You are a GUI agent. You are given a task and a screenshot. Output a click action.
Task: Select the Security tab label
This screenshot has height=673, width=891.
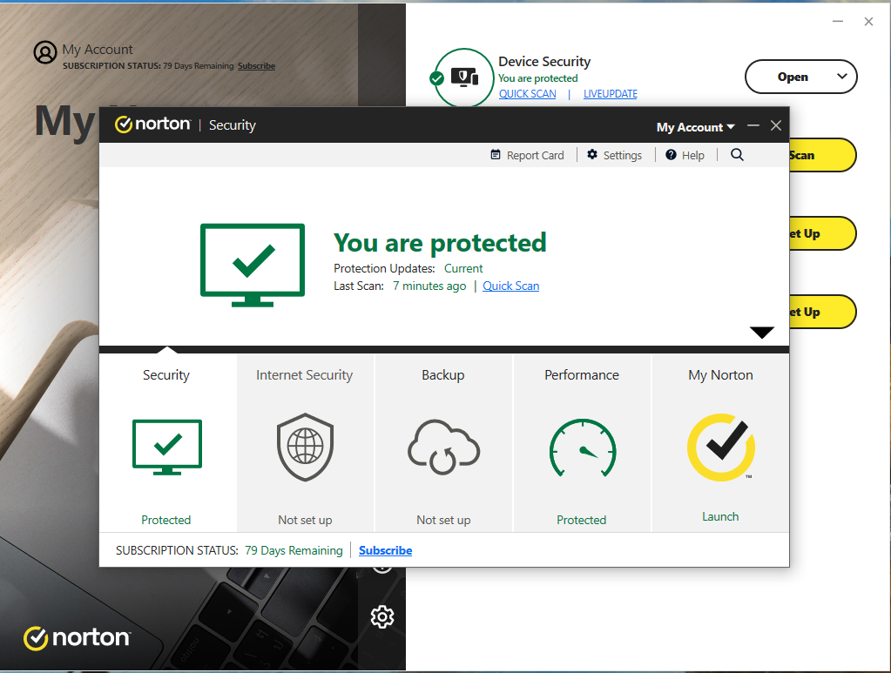tap(166, 375)
